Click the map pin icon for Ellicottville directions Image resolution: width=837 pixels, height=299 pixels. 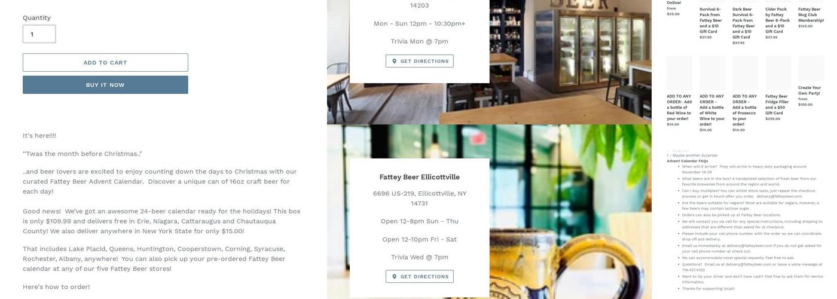coord(395,276)
